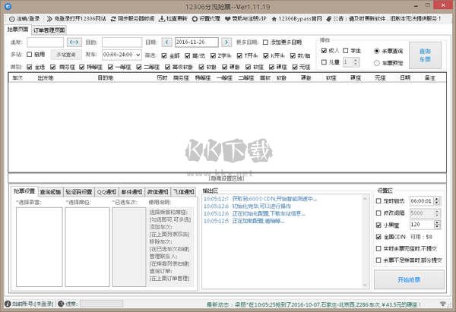The image size is (456, 312).
Task: Go to next date arrow
Action: [226, 42]
